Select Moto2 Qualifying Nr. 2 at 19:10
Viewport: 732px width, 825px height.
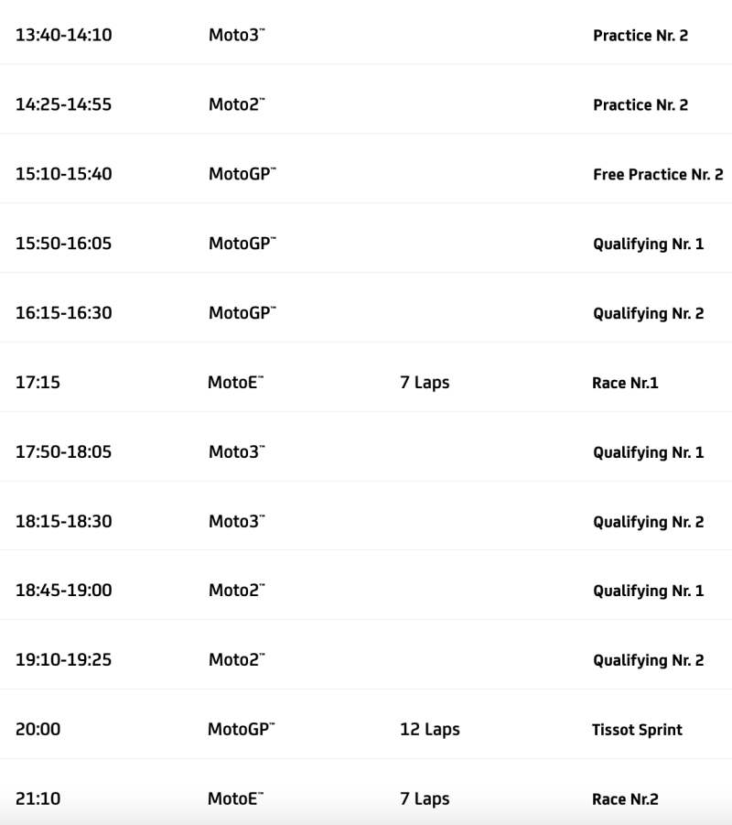tap(648, 660)
